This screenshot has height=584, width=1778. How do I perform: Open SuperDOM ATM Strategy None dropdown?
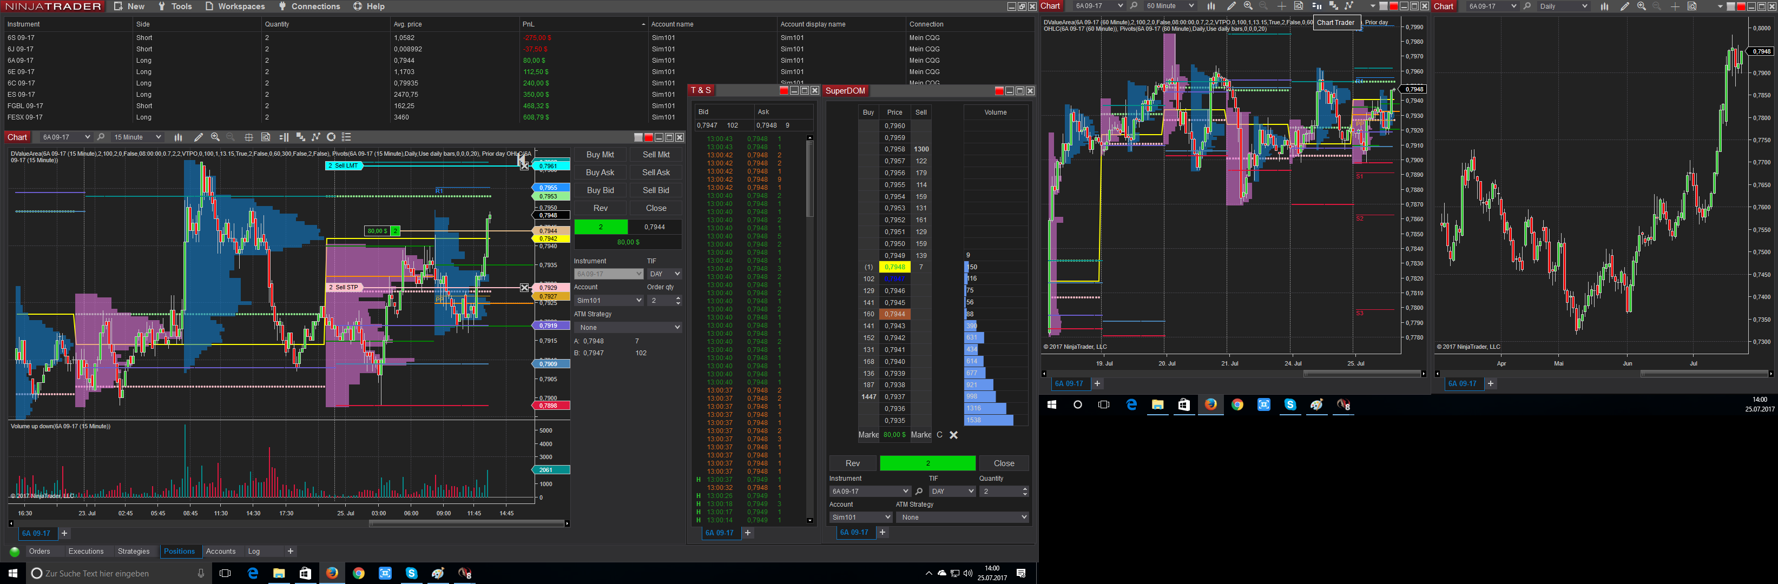point(962,517)
